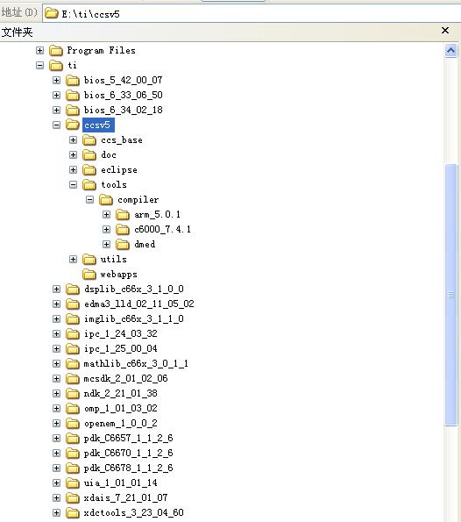
Task: Collapse the ccsv5 tree node
Action: click(x=57, y=125)
